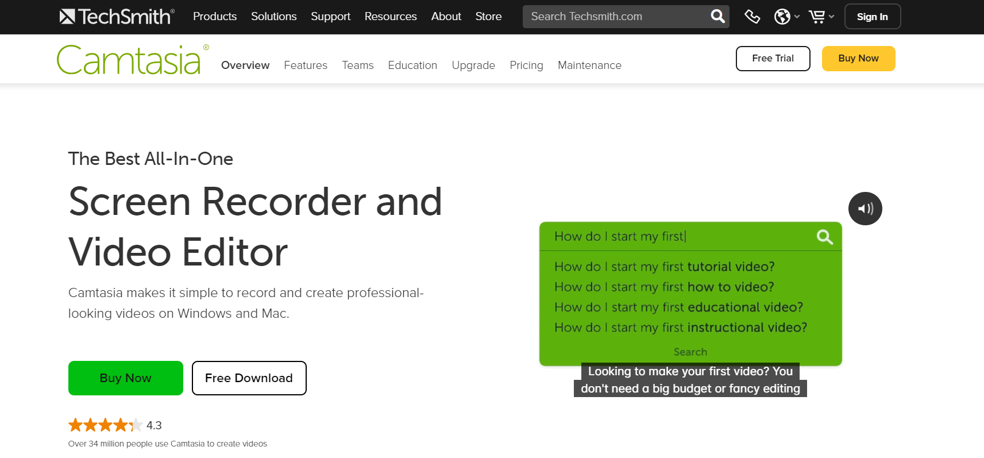
Task: Expand the shopping cart dropdown
Action: pos(821,17)
